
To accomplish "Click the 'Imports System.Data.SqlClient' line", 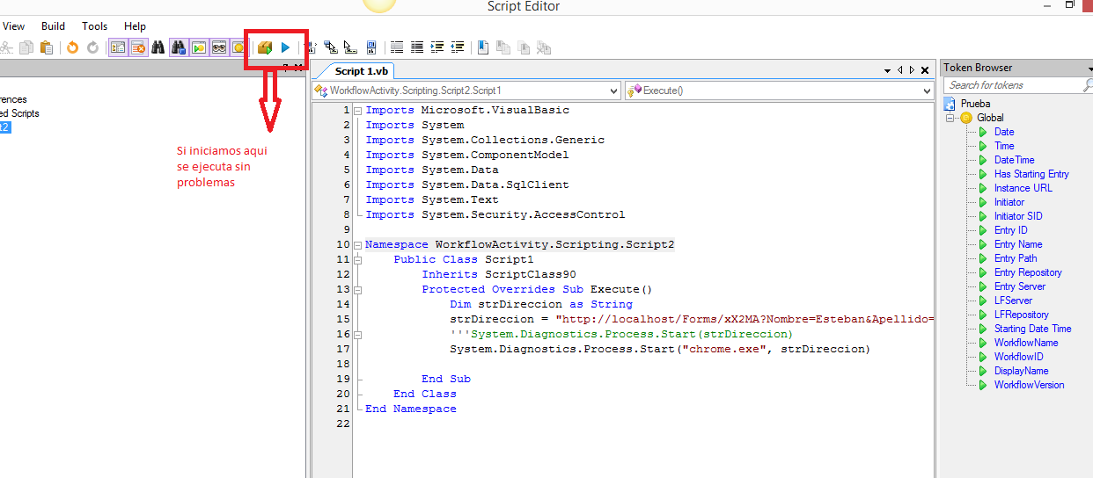I will pyautogui.click(x=467, y=185).
